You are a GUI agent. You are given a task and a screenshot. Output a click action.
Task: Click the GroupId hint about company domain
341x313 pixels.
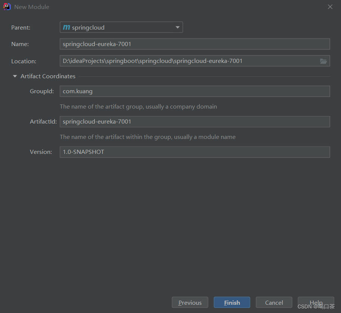(138, 107)
